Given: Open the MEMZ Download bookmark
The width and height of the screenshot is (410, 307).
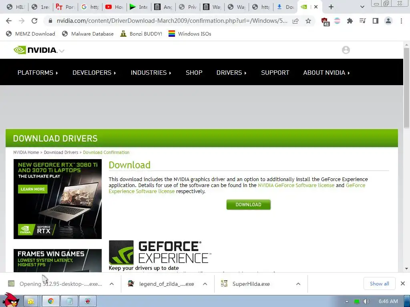Looking at the screenshot, I should pos(30,34).
